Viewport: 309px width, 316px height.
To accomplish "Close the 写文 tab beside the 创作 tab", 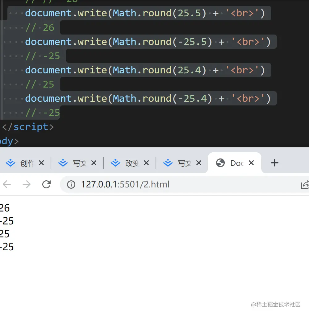I will tap(94, 163).
